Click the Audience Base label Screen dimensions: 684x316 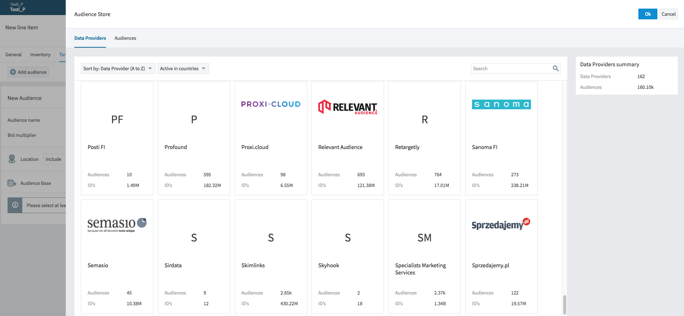(x=36, y=183)
